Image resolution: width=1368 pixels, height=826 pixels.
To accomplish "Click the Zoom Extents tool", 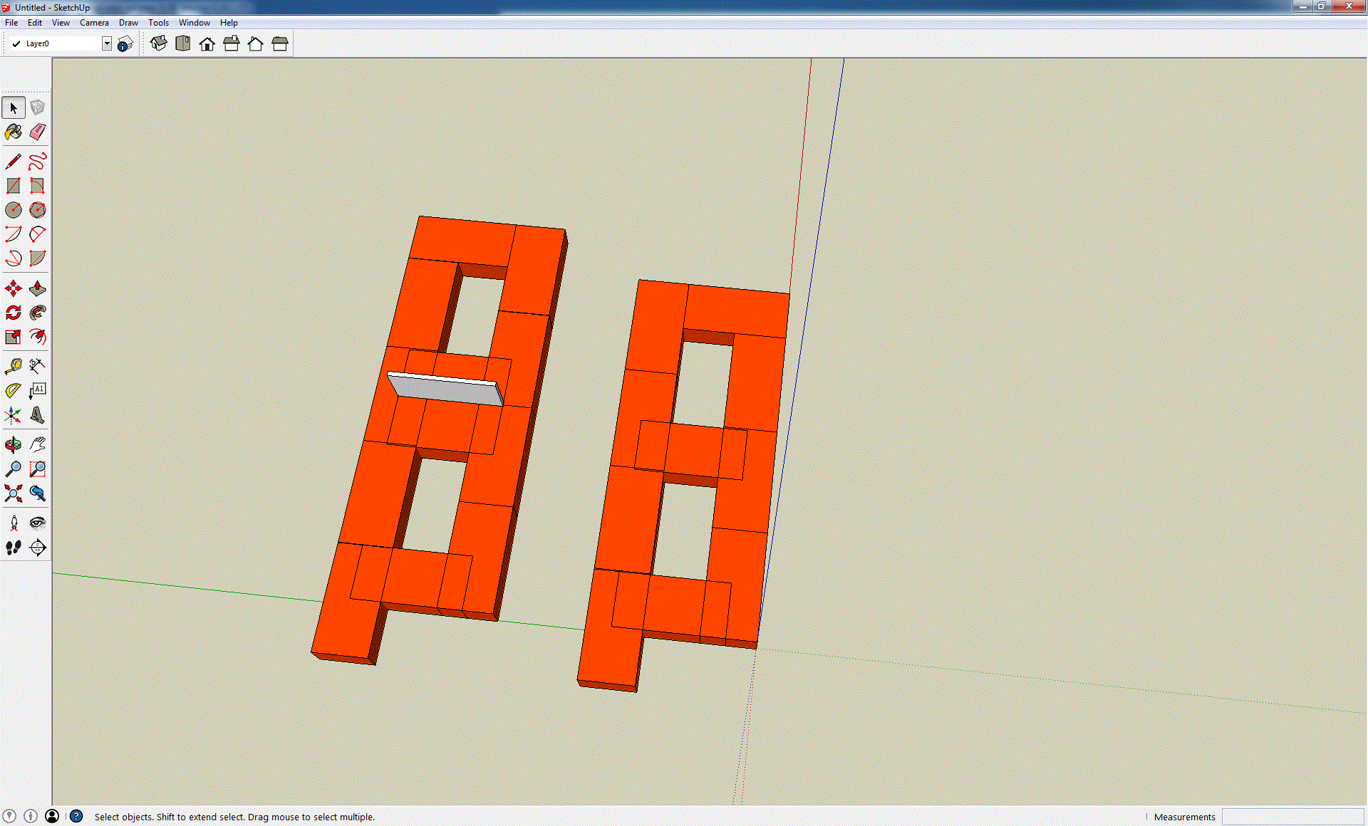I will point(13,493).
